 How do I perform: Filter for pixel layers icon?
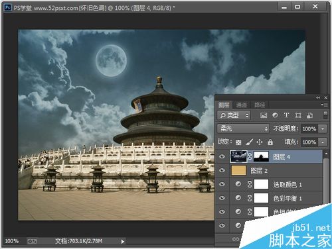(x=264, y=115)
